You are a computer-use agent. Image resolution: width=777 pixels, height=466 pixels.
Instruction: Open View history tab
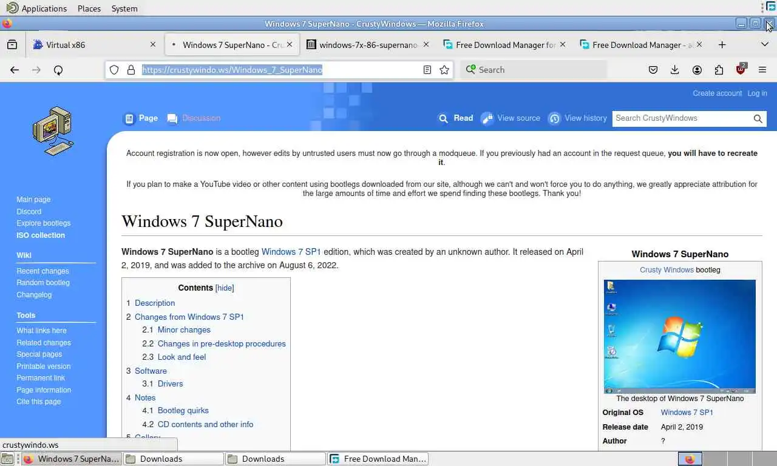click(x=578, y=118)
